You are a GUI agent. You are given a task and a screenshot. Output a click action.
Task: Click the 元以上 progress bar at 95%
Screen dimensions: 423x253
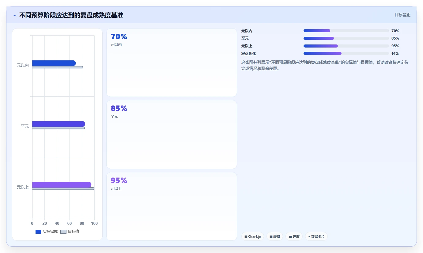[346, 46]
